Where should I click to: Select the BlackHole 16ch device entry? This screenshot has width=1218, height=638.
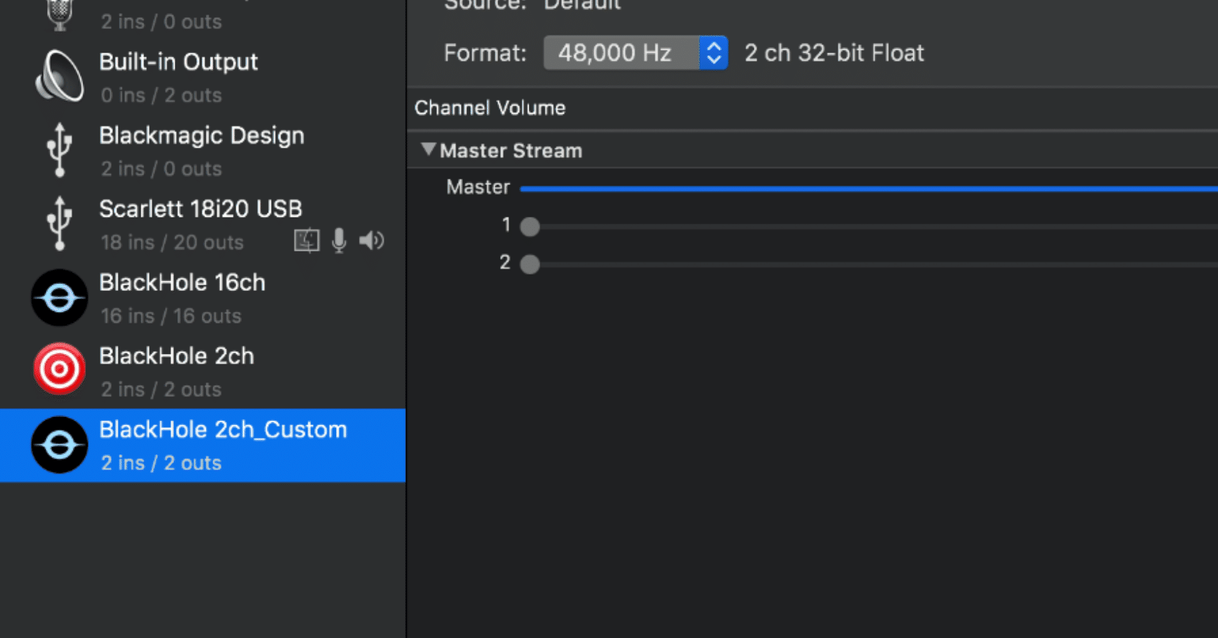point(182,283)
